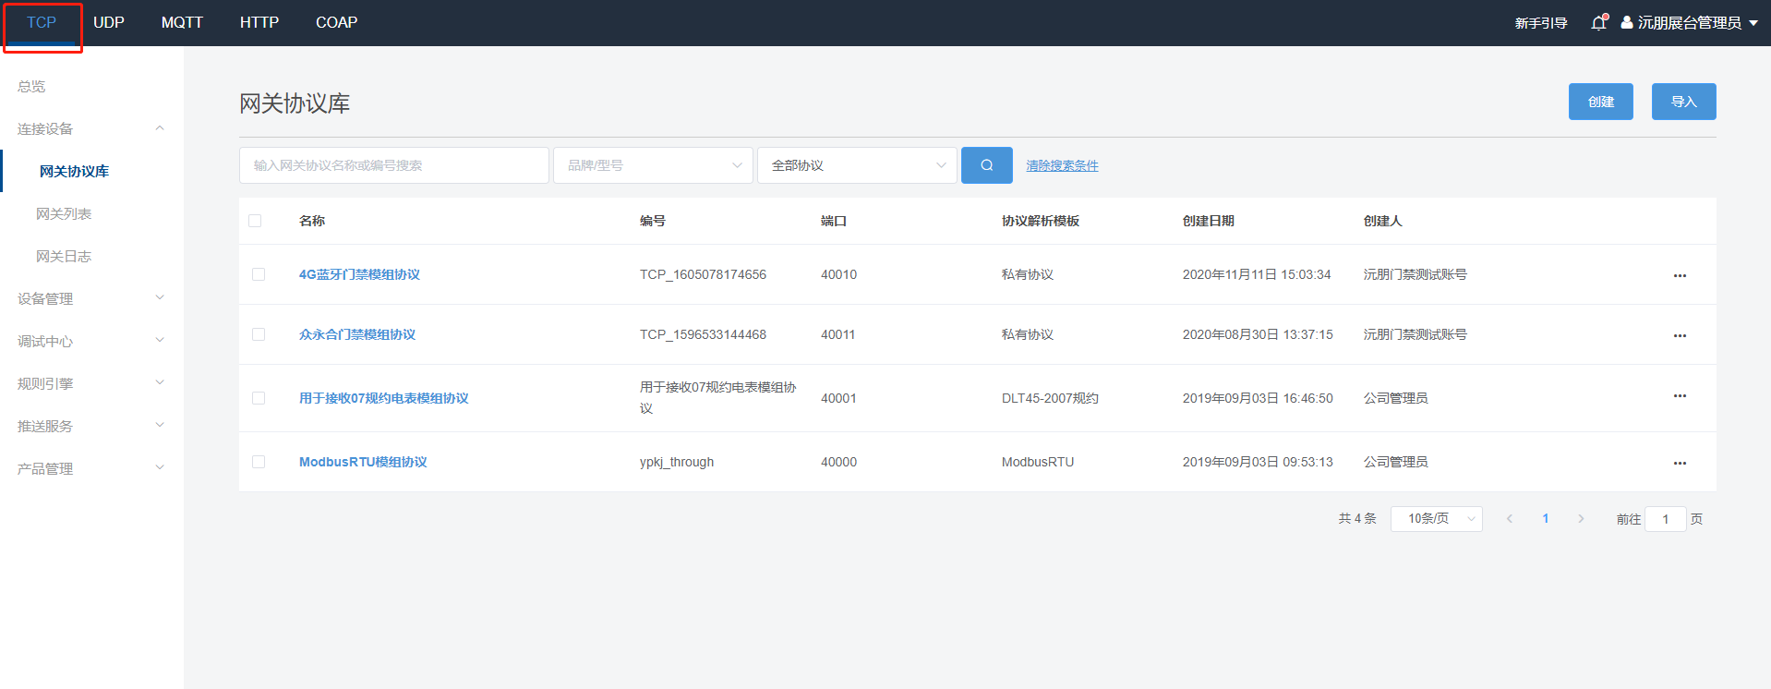Focus the gateway protocol name search field
This screenshot has width=1771, height=689.
[x=393, y=165]
